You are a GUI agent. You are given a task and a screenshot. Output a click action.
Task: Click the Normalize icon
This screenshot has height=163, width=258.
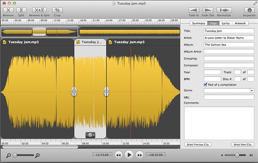pos(224,10)
